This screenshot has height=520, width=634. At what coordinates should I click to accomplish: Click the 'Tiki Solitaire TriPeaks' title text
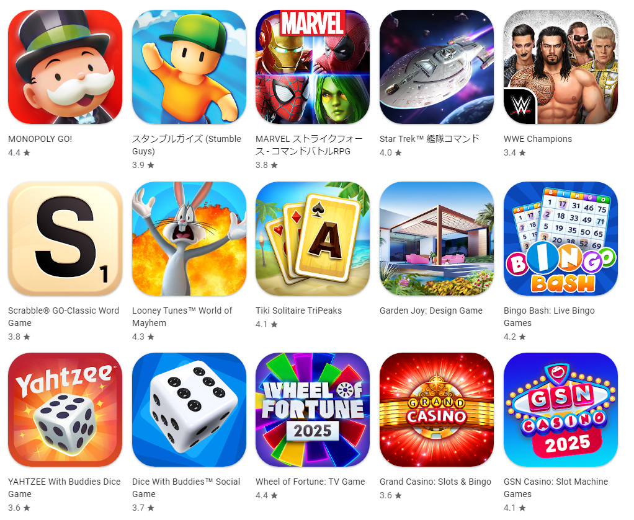pos(299,311)
